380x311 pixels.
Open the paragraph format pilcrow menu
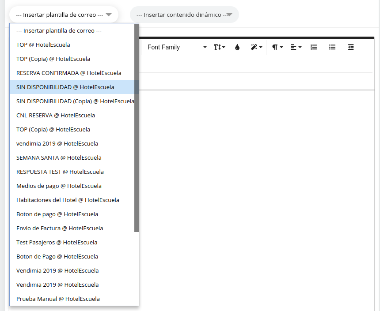[x=277, y=47]
